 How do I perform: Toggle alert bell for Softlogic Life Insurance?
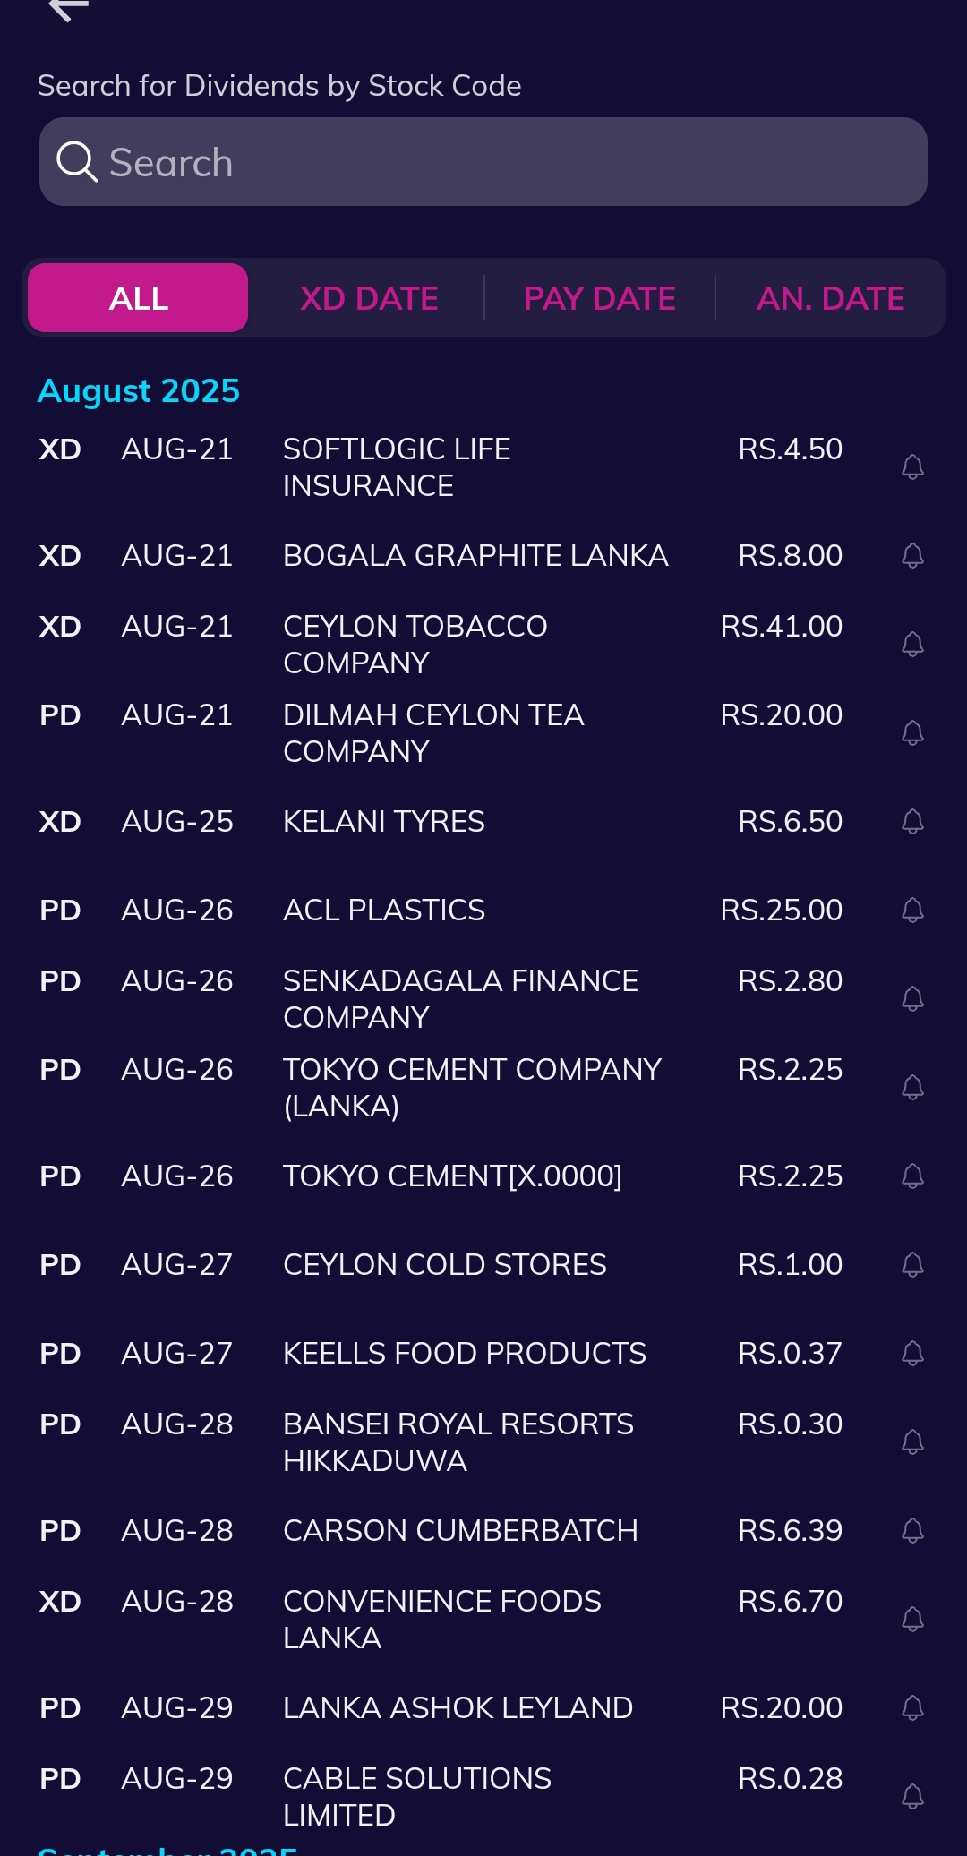point(912,466)
